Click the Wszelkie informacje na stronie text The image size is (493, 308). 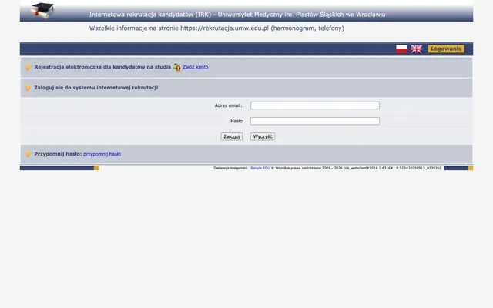(x=216, y=28)
